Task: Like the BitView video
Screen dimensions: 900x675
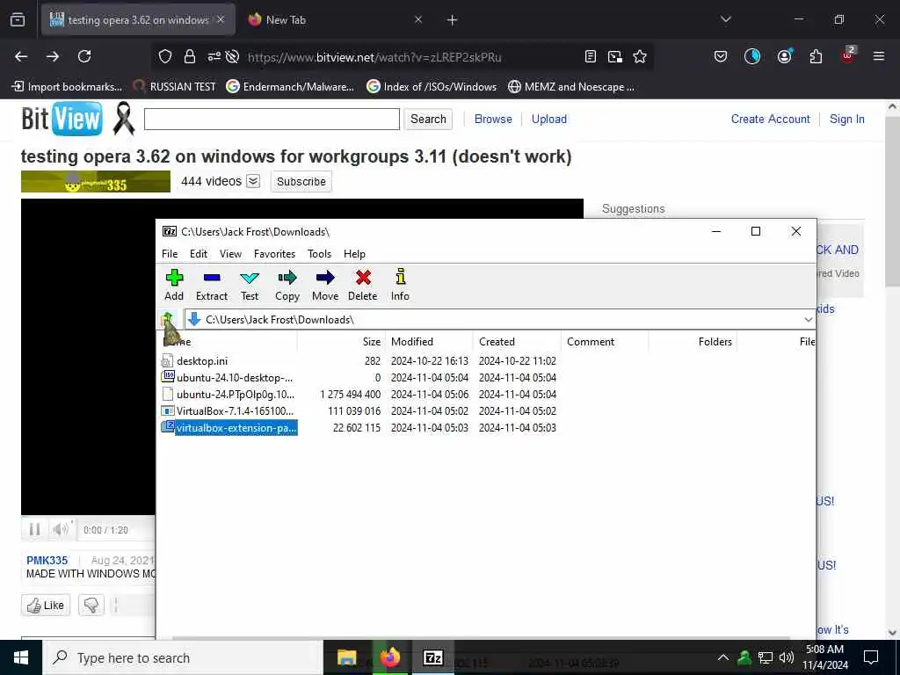Action: point(46,605)
